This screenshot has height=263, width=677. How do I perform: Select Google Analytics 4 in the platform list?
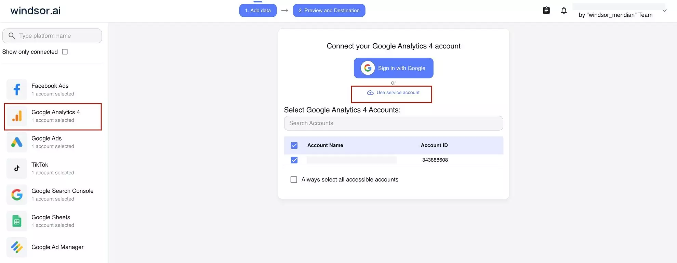click(53, 116)
